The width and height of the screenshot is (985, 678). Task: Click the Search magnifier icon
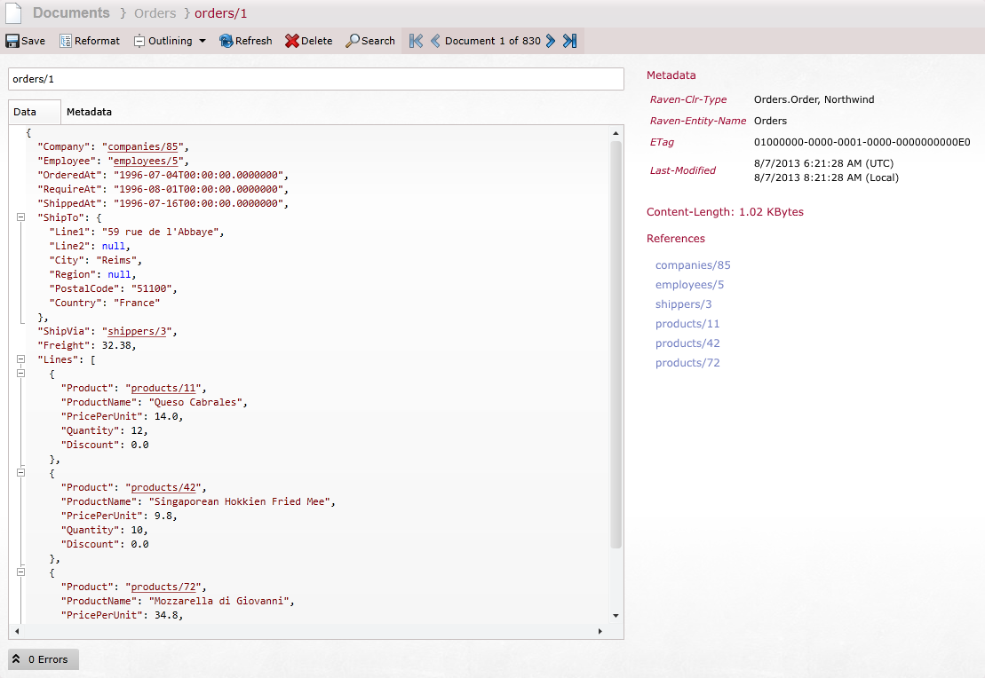[x=353, y=41]
